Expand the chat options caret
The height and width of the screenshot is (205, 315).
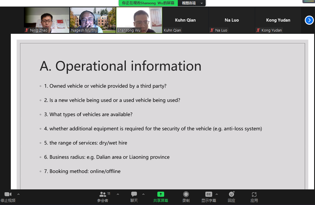143,194
